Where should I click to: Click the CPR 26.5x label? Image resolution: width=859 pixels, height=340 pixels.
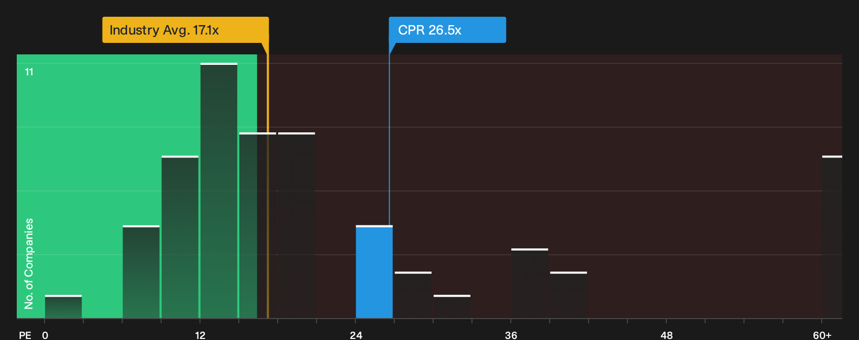tap(447, 30)
